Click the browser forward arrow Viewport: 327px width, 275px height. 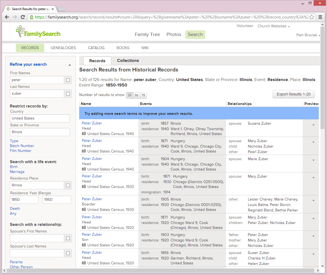click(x=15, y=17)
